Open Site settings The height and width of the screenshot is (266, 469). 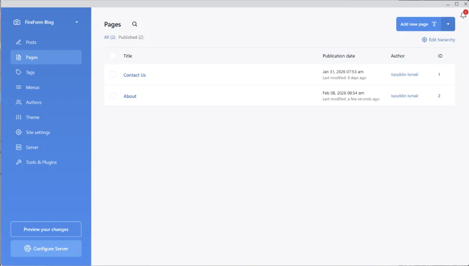46,132
